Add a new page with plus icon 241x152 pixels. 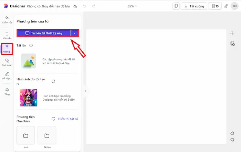click(x=232, y=33)
